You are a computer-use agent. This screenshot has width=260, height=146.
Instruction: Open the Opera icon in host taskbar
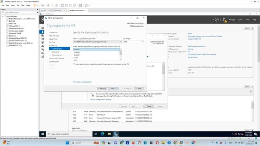click(x=157, y=143)
